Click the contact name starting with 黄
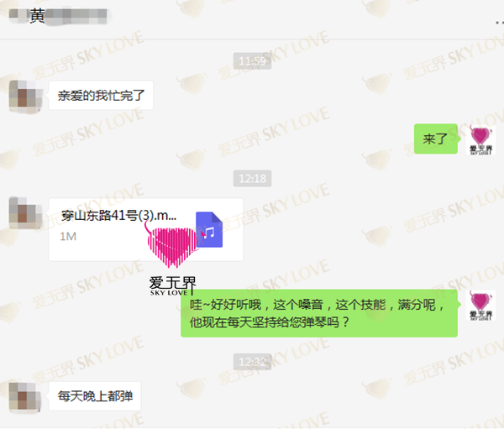This screenshot has height=429, width=504. (58, 16)
